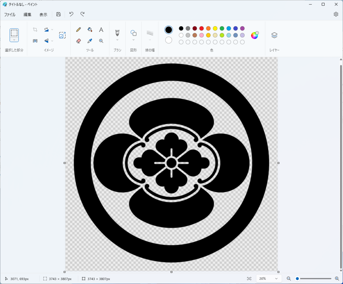The image size is (343, 284).
Task: Open the Layers panel icon
Action: [274, 35]
